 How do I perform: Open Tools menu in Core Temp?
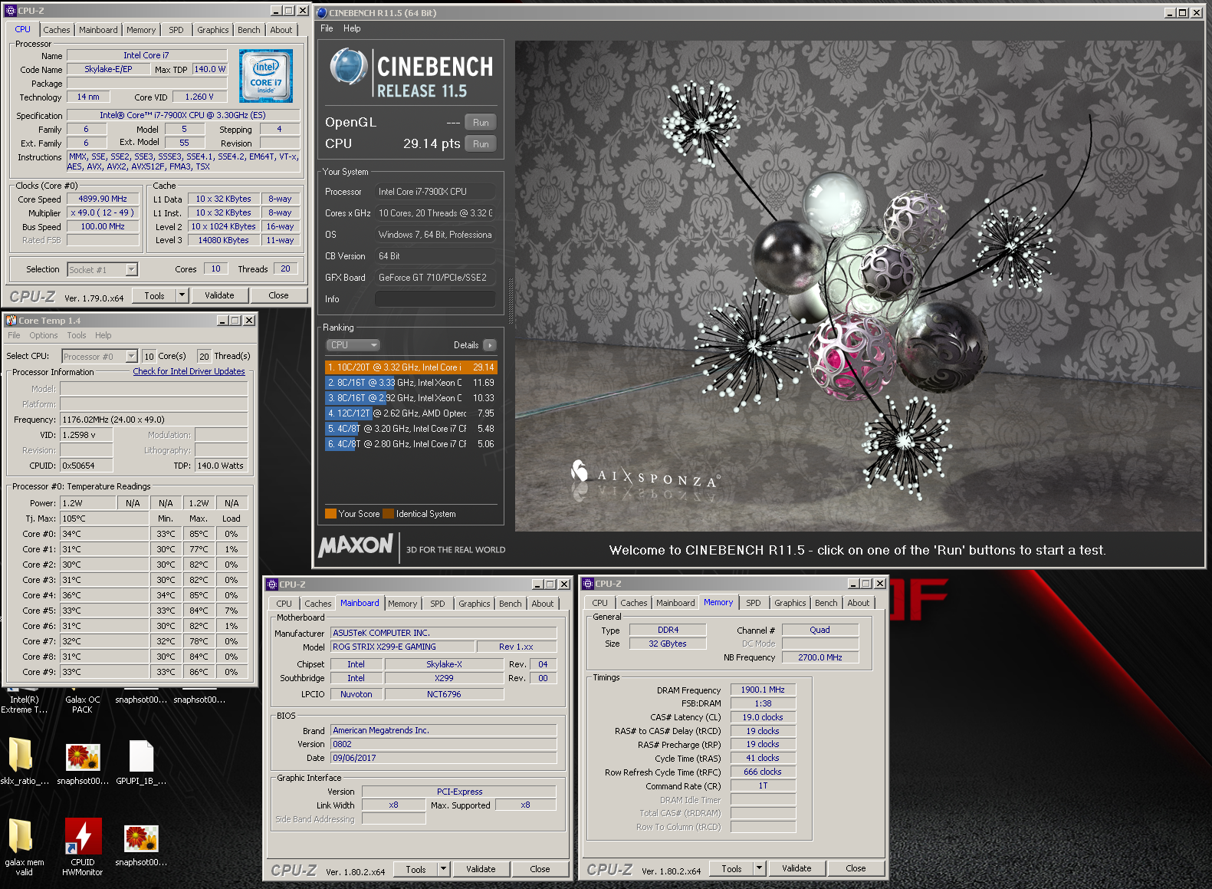(77, 335)
